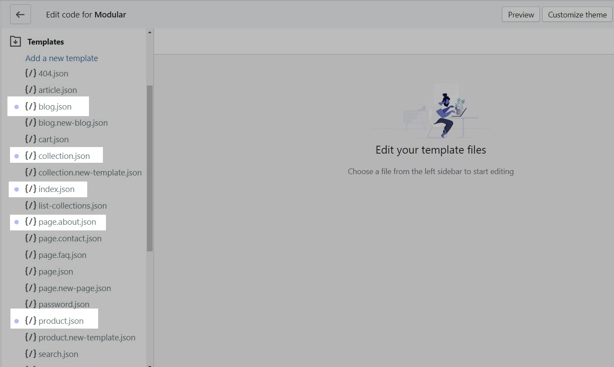Select article.json in the sidebar
The height and width of the screenshot is (367, 614).
click(x=57, y=90)
